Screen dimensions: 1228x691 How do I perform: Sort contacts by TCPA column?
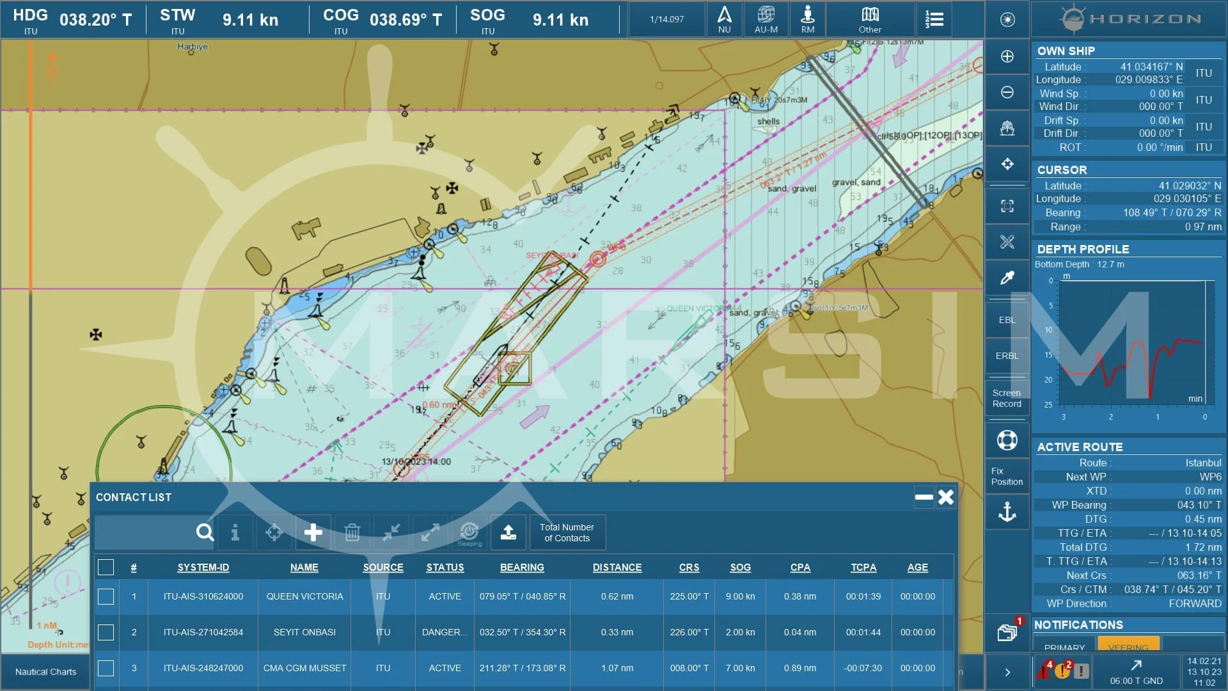863,568
